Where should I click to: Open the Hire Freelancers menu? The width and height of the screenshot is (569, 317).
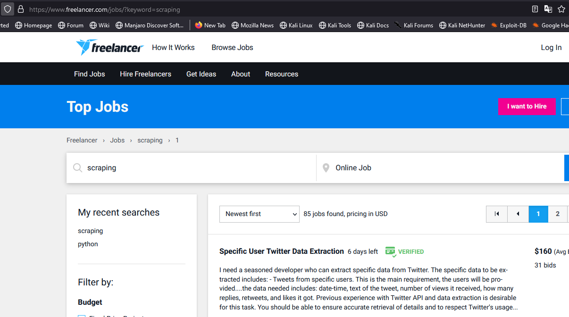click(145, 74)
